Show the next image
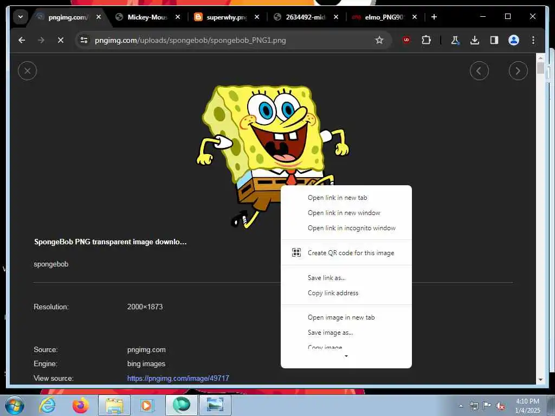This screenshot has height=416, width=555. pos(518,71)
